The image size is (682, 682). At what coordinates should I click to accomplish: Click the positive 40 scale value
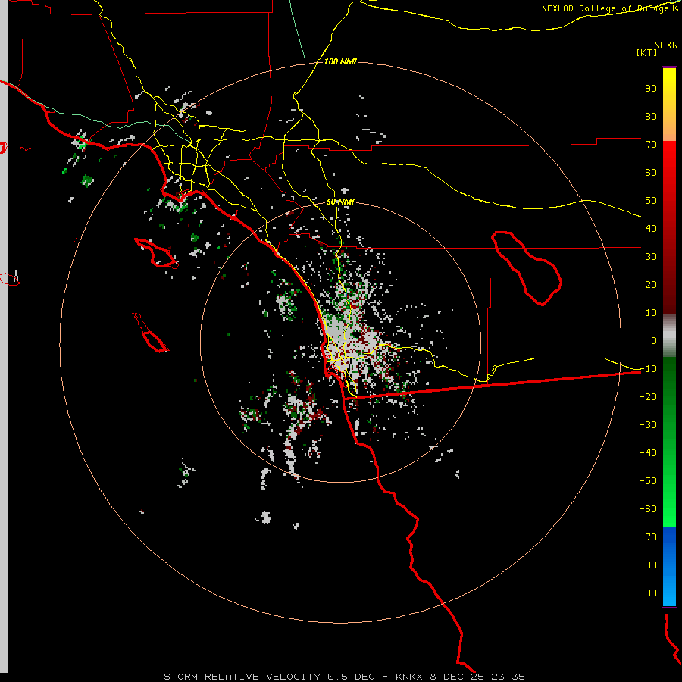point(651,229)
